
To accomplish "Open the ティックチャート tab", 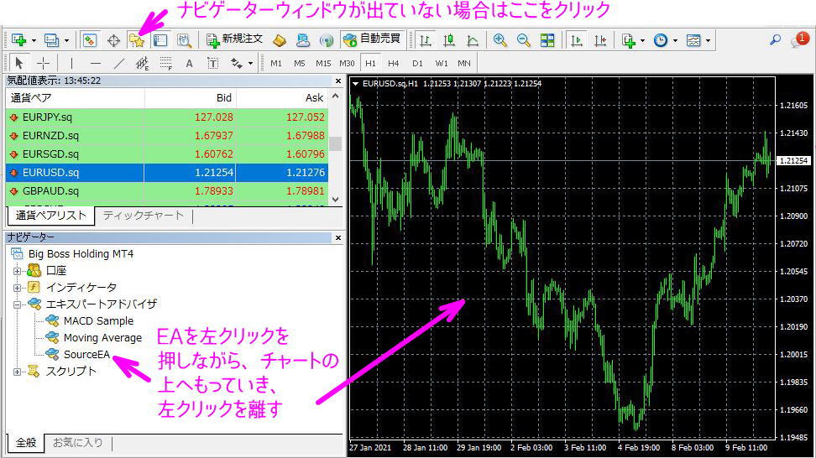I will click(143, 216).
